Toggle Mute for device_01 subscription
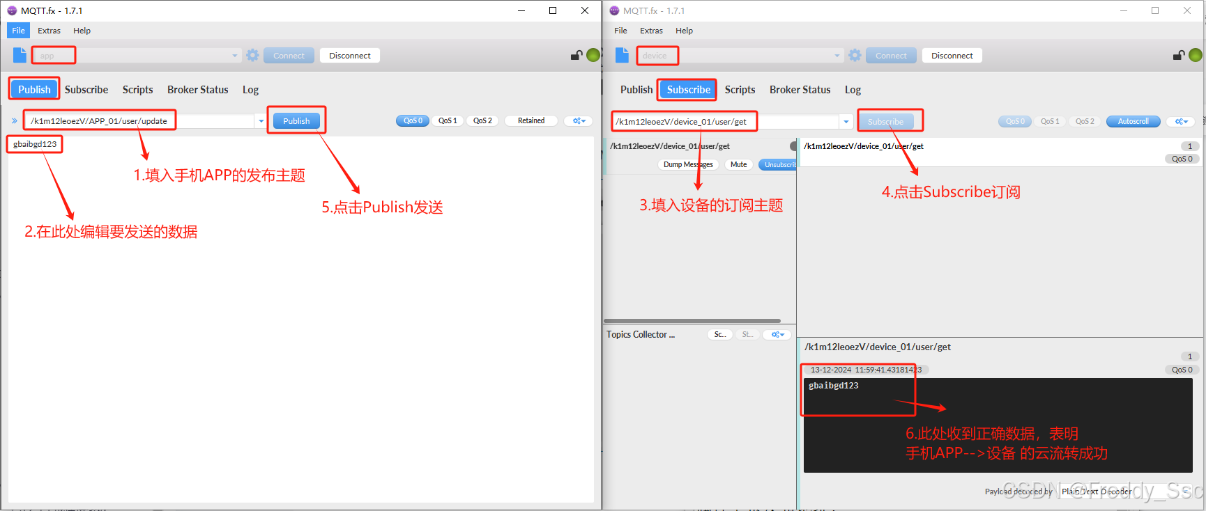The image size is (1206, 511). click(739, 164)
